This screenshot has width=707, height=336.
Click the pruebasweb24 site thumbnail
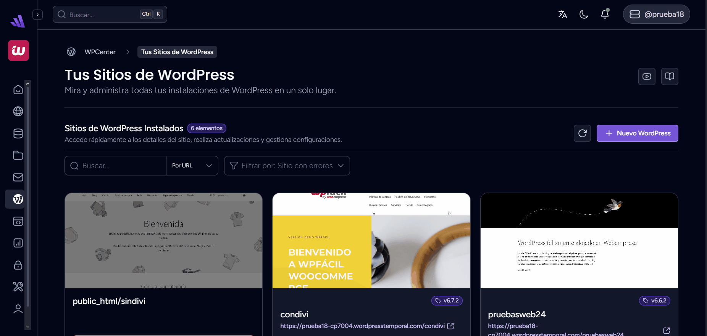pos(579,241)
